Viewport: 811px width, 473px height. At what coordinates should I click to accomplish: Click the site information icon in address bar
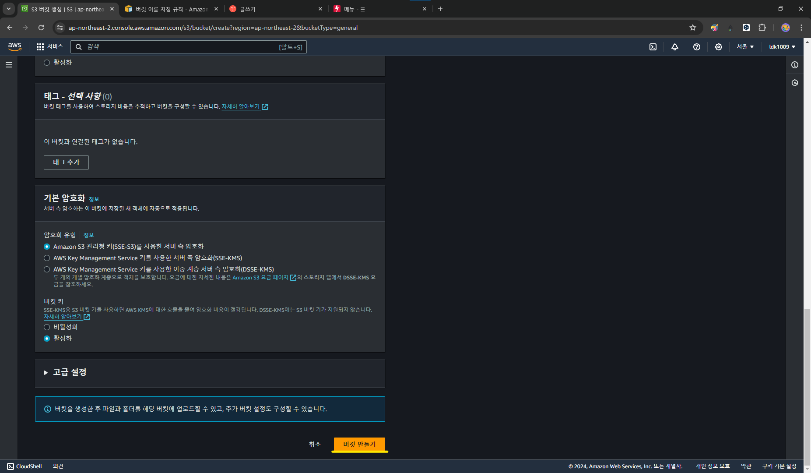pos(60,28)
